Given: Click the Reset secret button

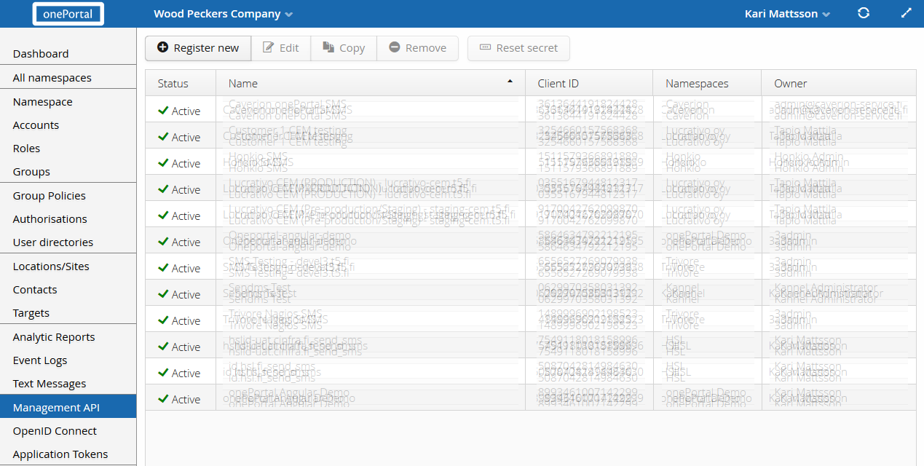Looking at the screenshot, I should [518, 48].
